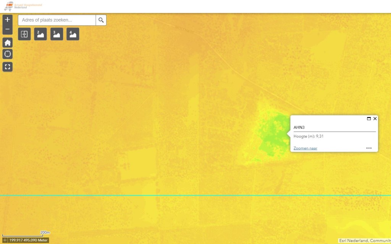The image size is (391, 244).
Task: Find my location with the locate button
Action: click(8, 54)
